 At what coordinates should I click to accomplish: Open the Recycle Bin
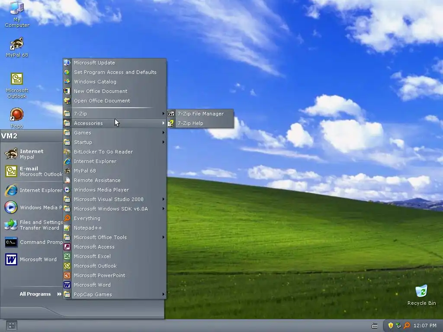click(421, 295)
